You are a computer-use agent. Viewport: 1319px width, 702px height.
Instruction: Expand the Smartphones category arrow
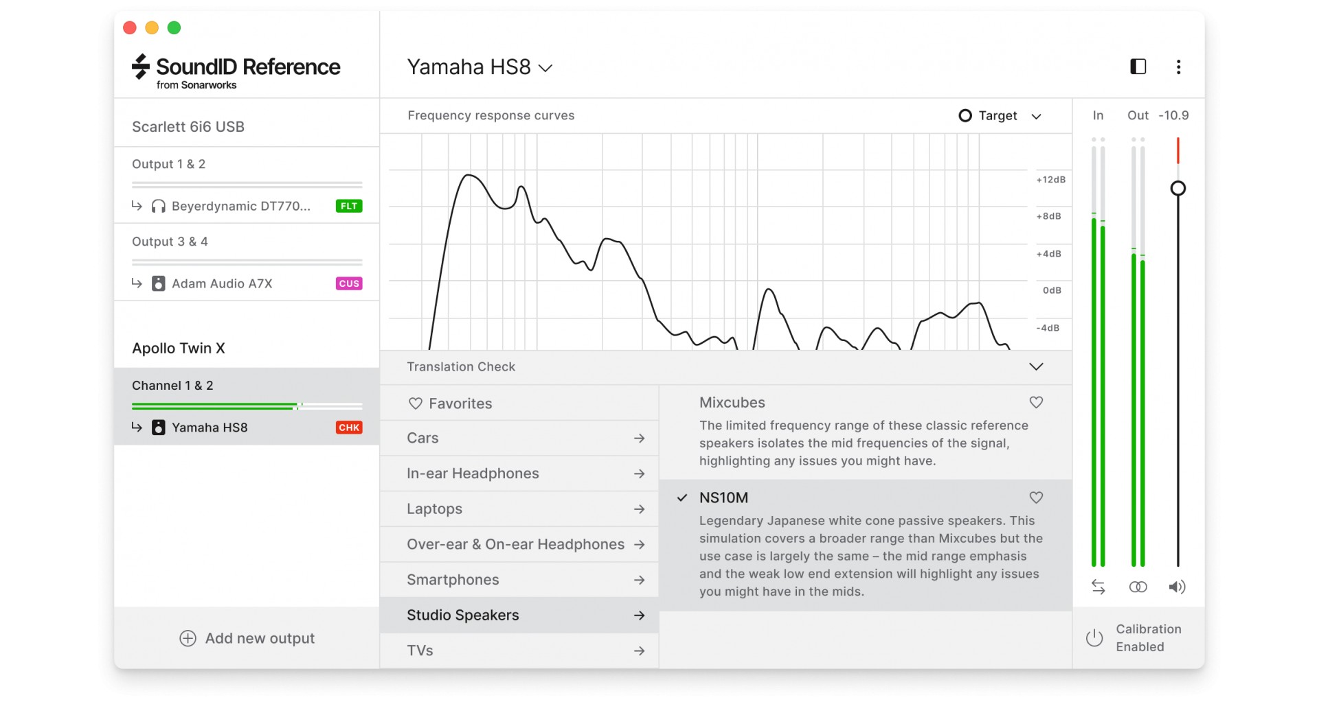coord(639,580)
